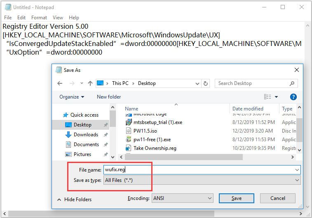Screen dimensions: 312x218
Task: Click file list horizontal scrollbar right arrow
Action: point(292,157)
